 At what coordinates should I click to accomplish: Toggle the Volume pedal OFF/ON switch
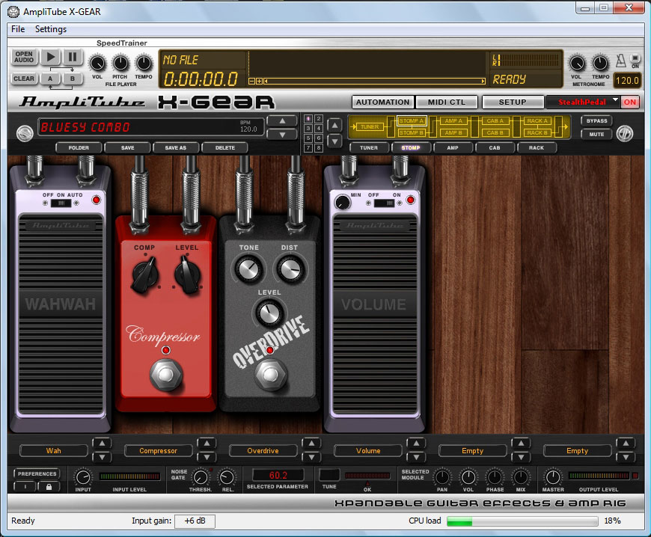coord(384,203)
